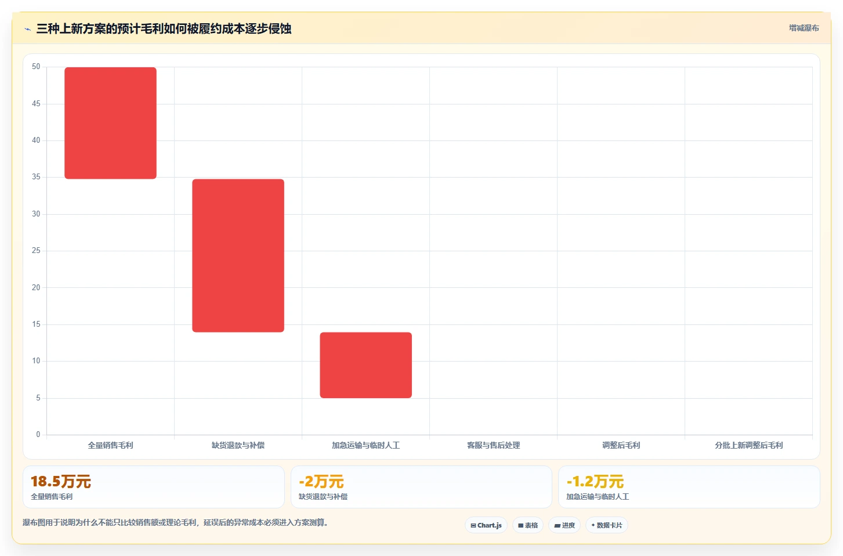Click the 客服与售后处理 axis label
The image size is (843, 556).
tap(493, 445)
